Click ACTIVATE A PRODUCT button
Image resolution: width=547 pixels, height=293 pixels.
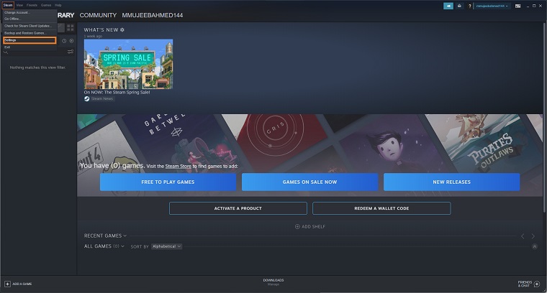coord(238,208)
